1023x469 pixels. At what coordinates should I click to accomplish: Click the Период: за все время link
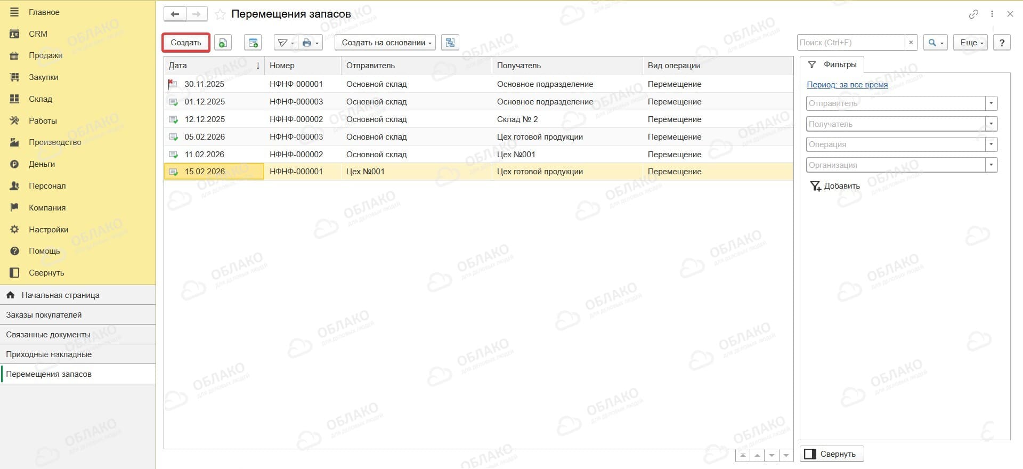tap(847, 85)
